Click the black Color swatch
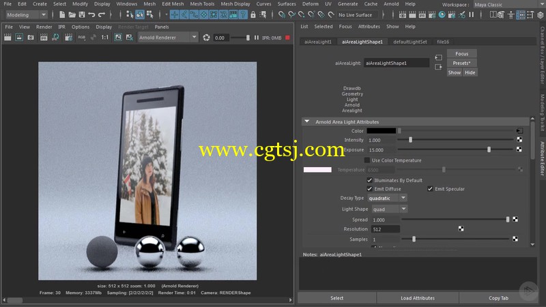This screenshot has width=546, height=307. [x=381, y=131]
